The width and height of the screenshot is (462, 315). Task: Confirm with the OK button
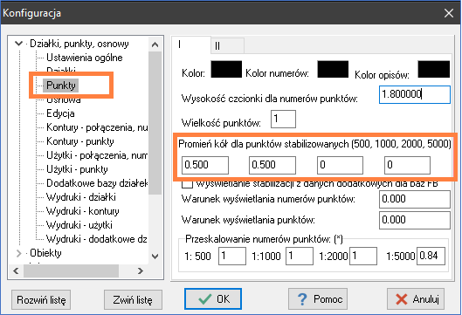[x=213, y=299]
